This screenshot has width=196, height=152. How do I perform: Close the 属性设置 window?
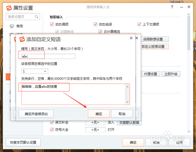pos(189,7)
